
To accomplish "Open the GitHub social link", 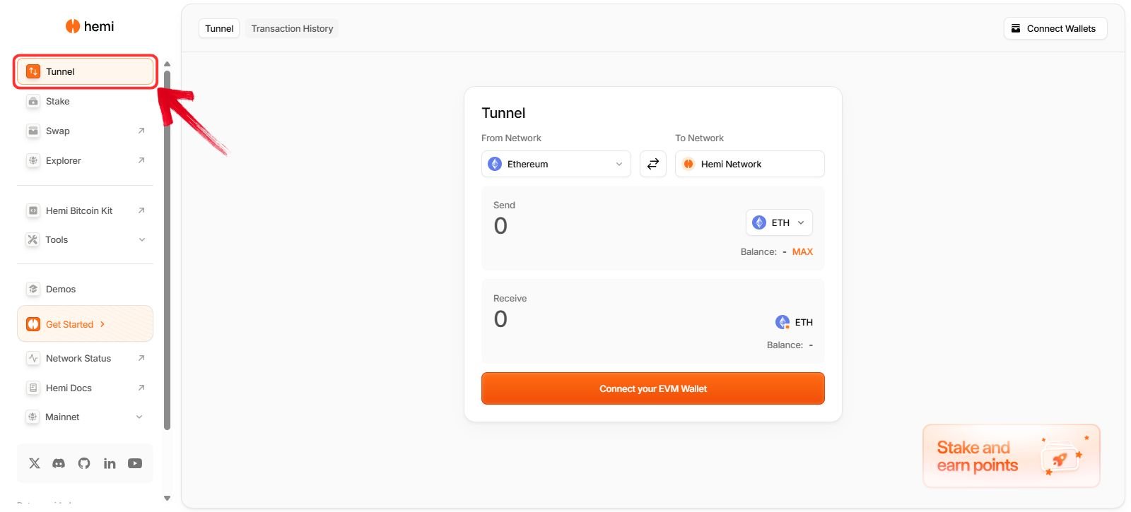I will pos(84,463).
